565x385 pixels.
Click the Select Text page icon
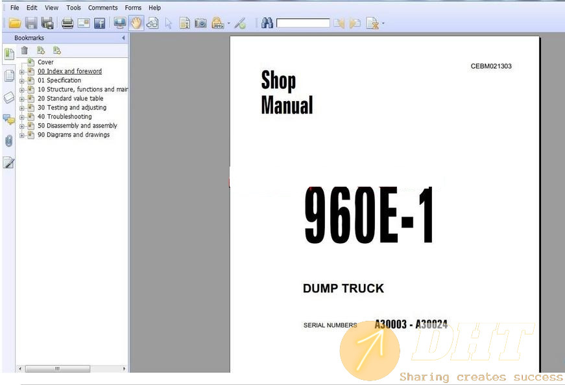(184, 23)
